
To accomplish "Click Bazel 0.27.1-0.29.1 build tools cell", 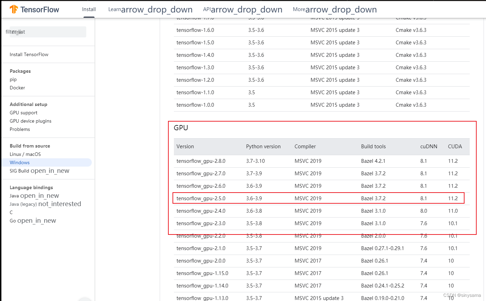I will click(382, 248).
